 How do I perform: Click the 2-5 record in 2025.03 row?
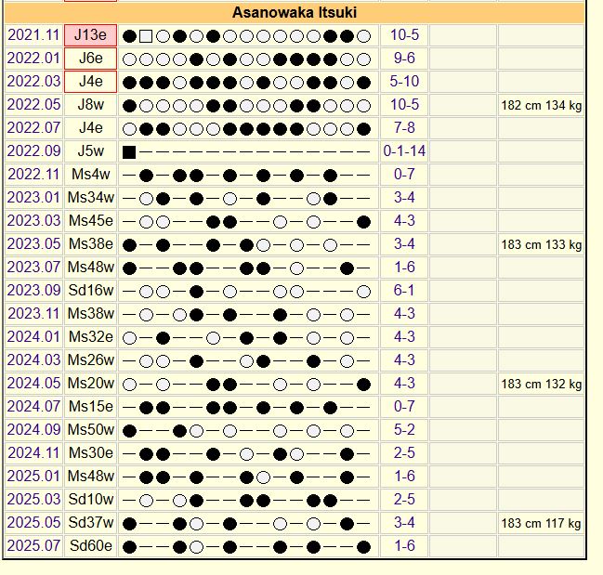[404, 499]
